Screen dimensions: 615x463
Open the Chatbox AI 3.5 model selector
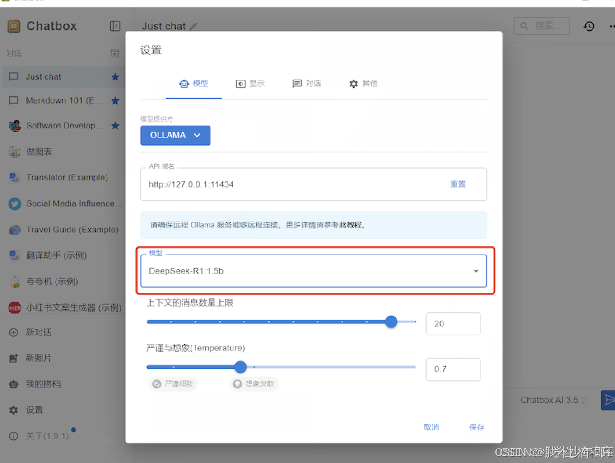point(553,401)
